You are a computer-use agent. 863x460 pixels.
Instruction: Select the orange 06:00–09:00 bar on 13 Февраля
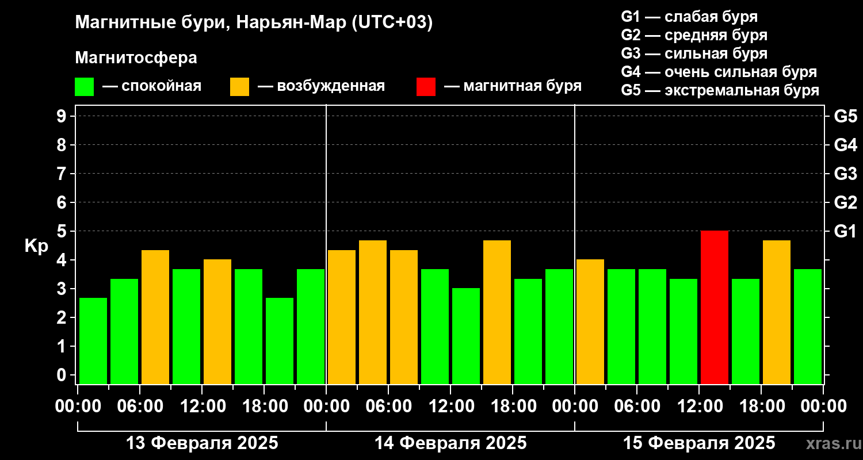pos(155,317)
